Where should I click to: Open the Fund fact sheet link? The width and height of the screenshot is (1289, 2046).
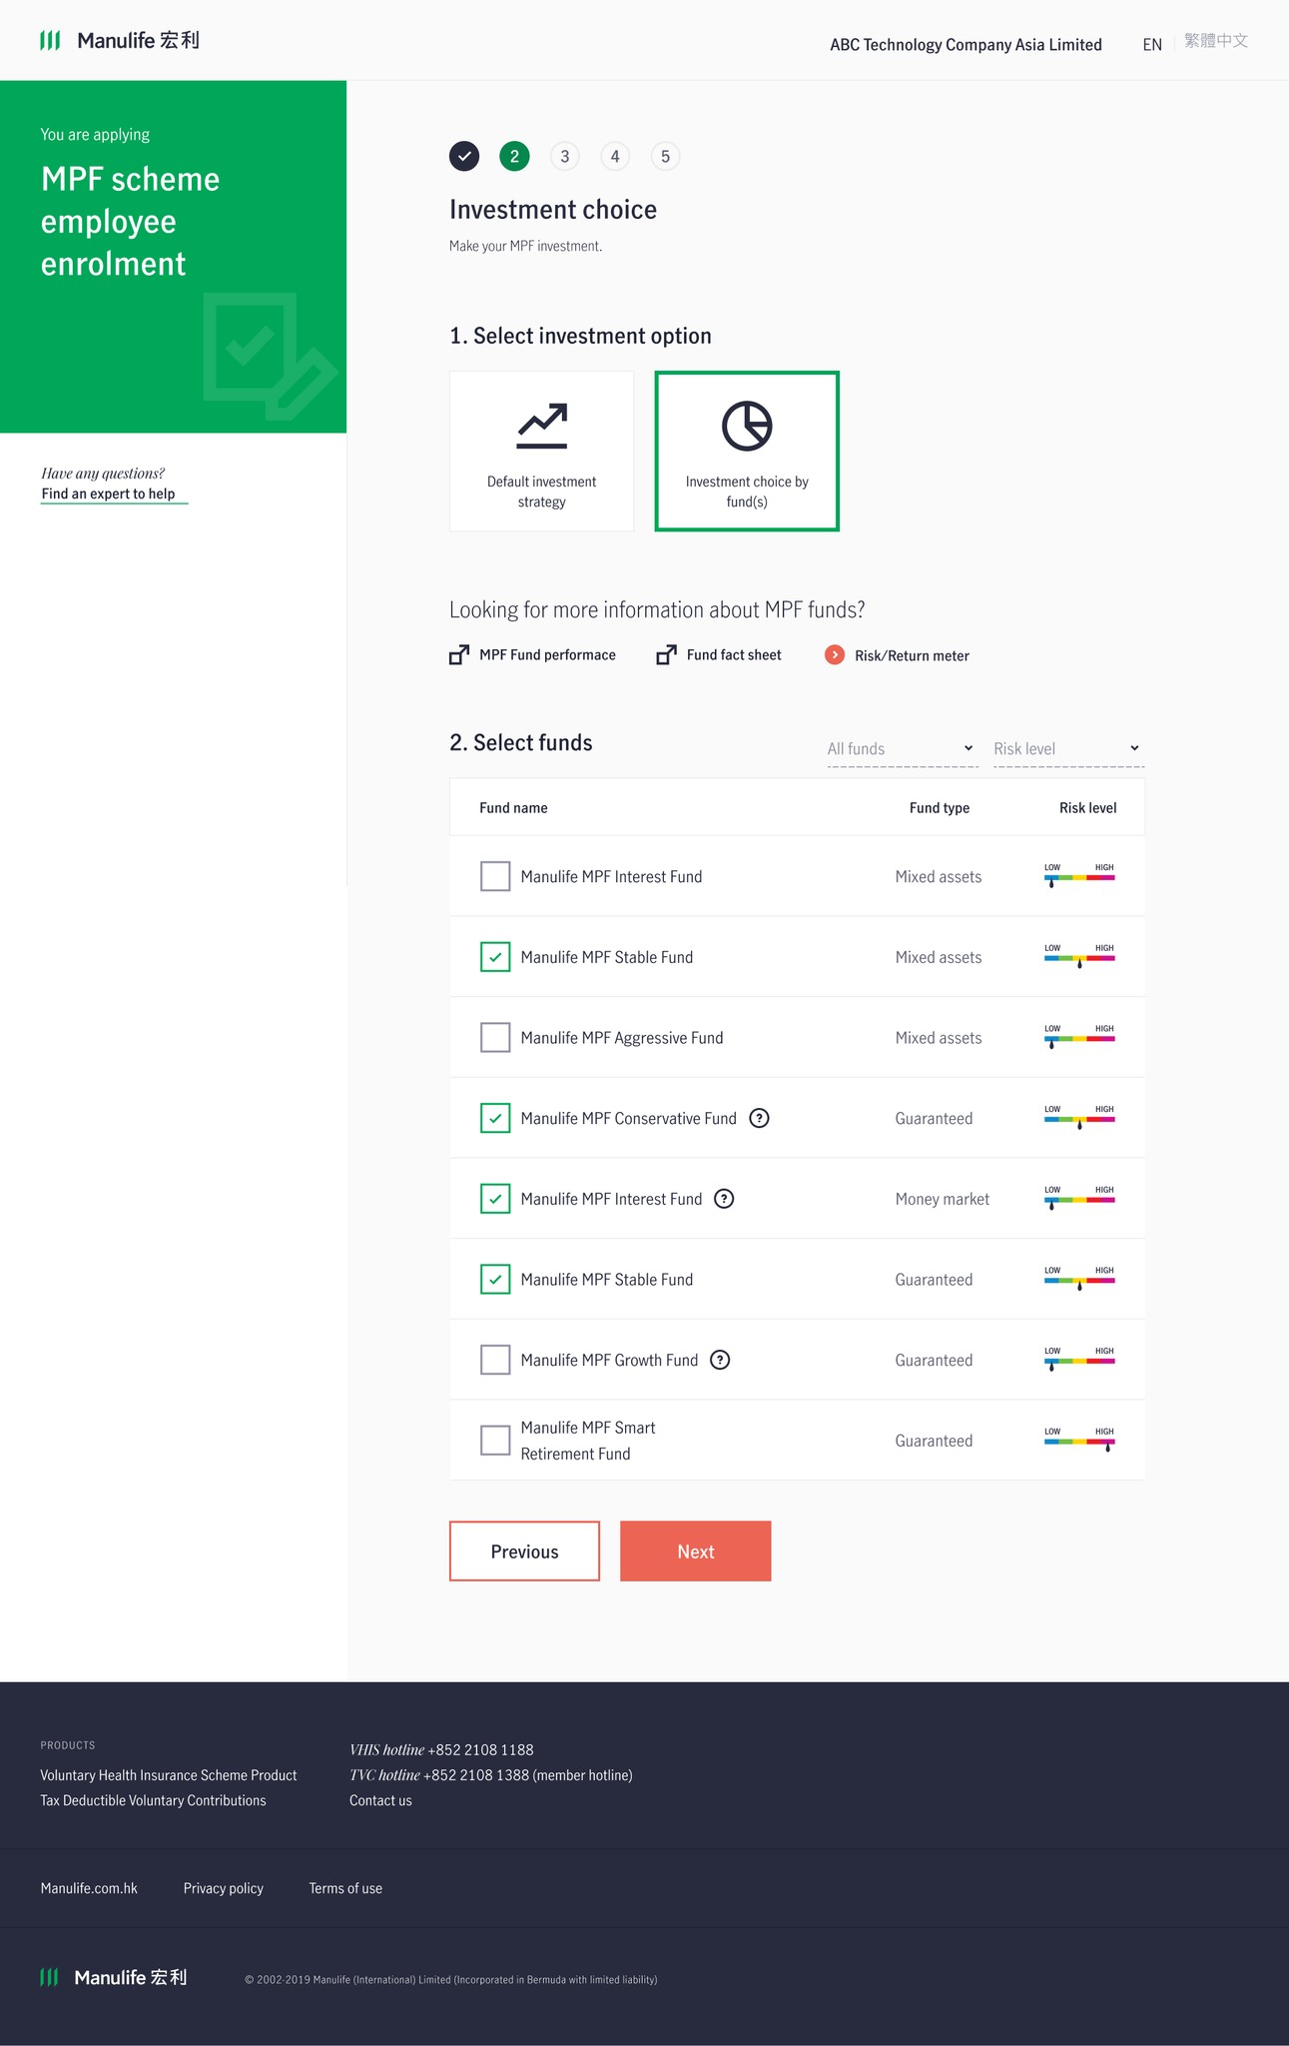pos(734,654)
